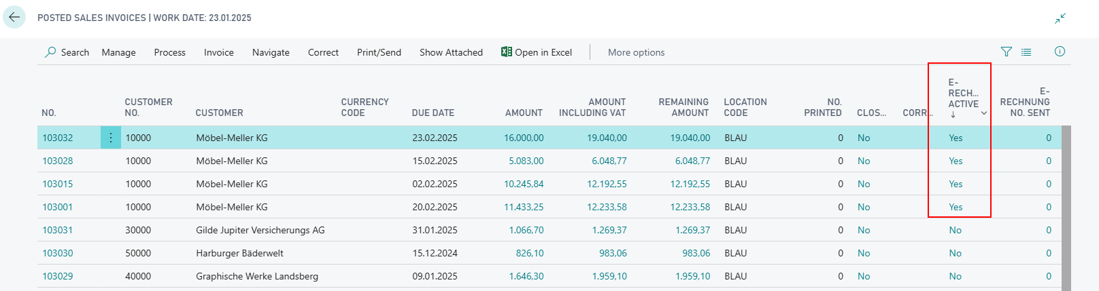1099x291 pixels.
Task: Open the information FactBox icon
Action: 1060,52
